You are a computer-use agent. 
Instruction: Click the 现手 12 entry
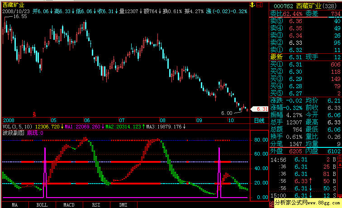323,57
